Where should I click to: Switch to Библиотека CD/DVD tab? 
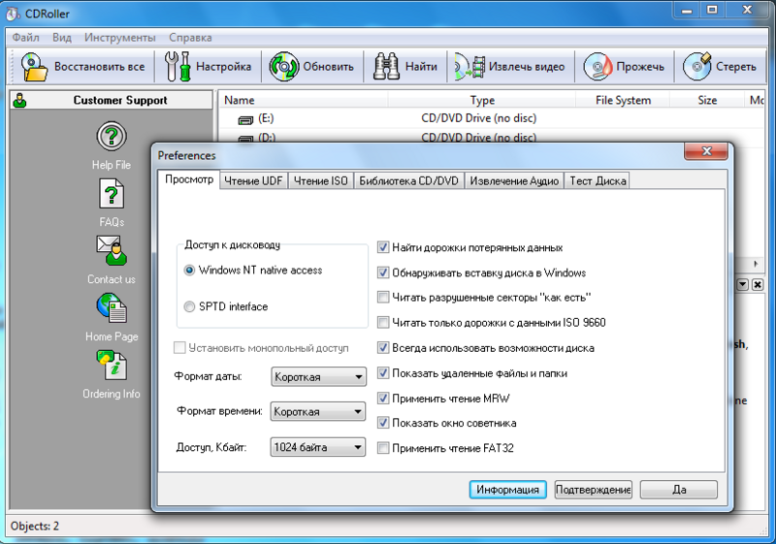408,181
